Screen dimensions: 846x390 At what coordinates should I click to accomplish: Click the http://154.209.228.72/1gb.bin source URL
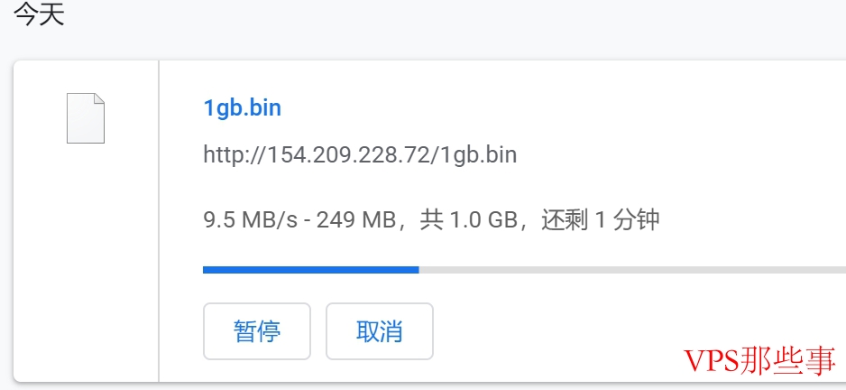(360, 155)
